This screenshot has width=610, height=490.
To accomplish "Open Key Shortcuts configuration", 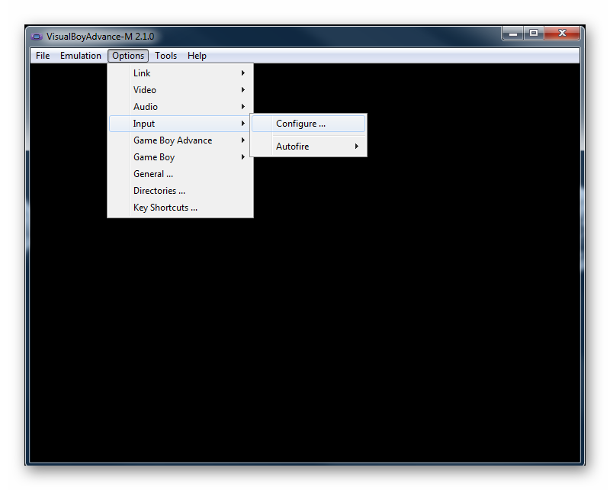I will coord(165,207).
